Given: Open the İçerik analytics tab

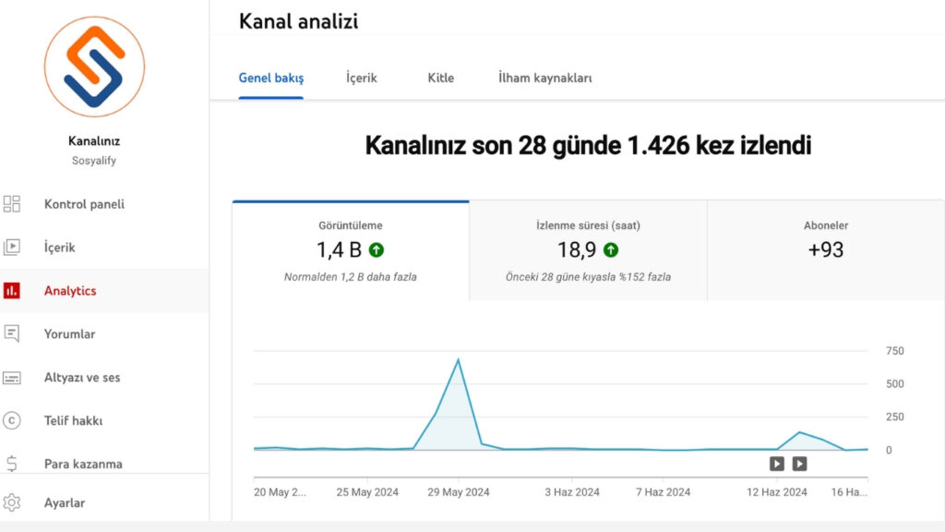Looking at the screenshot, I should pyautogui.click(x=362, y=78).
